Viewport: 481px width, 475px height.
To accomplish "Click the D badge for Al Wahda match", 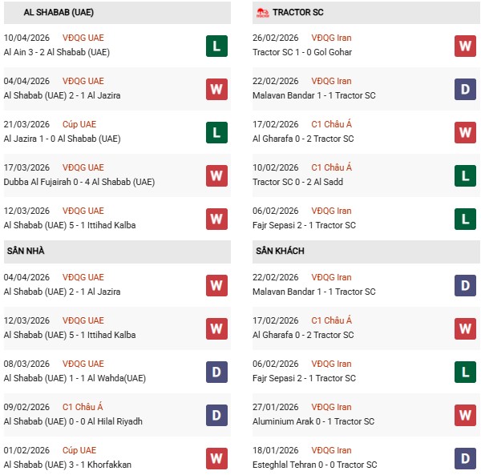I will click(216, 372).
